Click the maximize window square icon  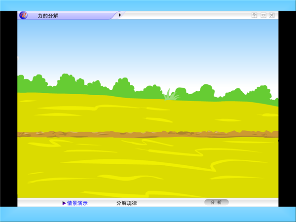(263, 15)
